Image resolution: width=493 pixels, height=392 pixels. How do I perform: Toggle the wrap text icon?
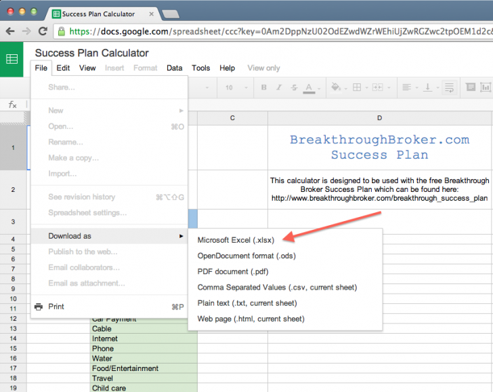(449, 87)
